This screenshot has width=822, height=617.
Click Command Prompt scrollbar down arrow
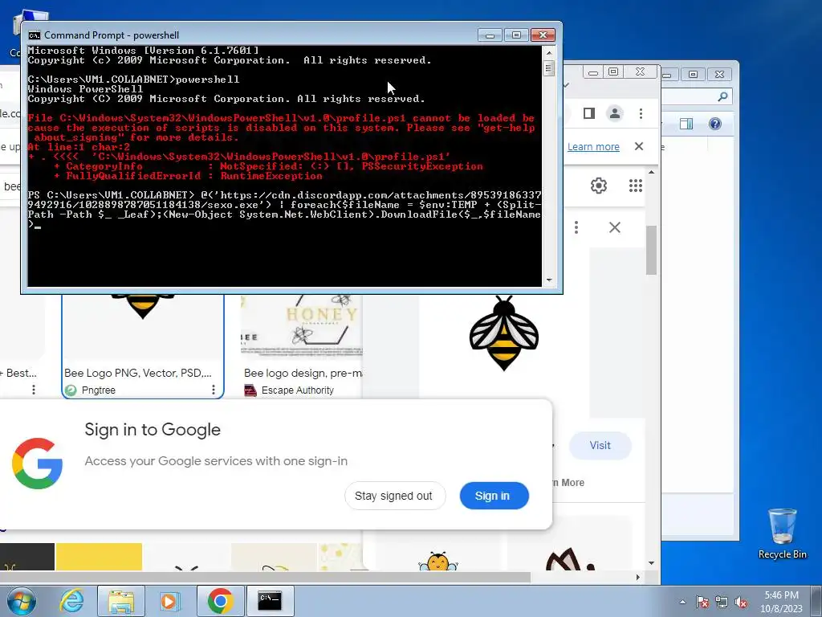(549, 280)
